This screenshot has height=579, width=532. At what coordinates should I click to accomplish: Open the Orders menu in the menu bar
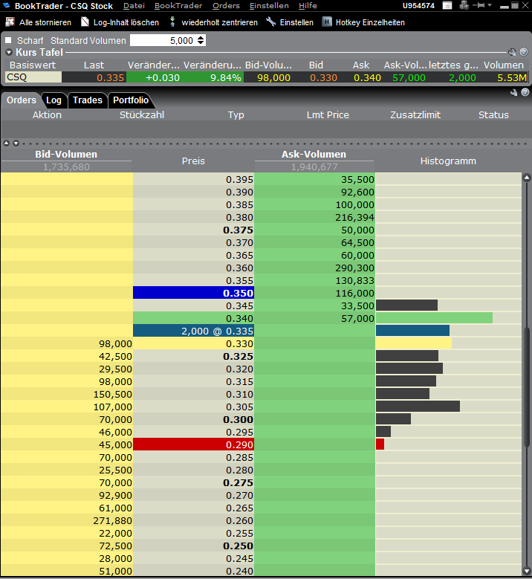(226, 6)
